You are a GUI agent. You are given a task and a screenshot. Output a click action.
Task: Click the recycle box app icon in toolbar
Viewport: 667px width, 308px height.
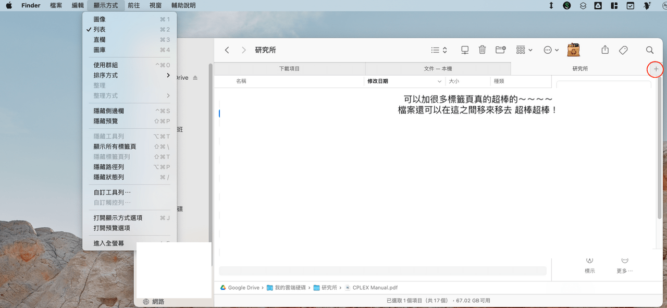(574, 50)
